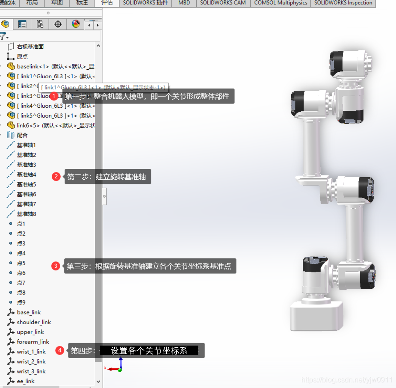
Task: Select the FeatureManager design tree tab icon
Action: 6,24
